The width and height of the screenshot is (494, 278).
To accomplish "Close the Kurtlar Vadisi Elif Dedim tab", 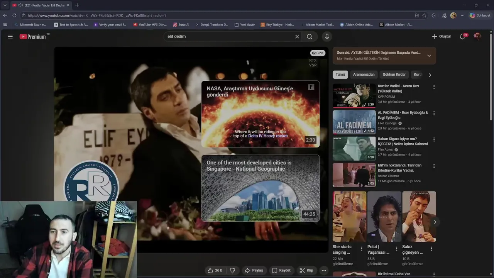I will pos(68,5).
